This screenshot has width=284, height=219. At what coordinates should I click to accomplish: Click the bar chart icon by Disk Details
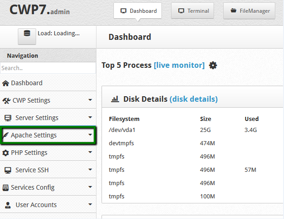pyautogui.click(x=115, y=99)
